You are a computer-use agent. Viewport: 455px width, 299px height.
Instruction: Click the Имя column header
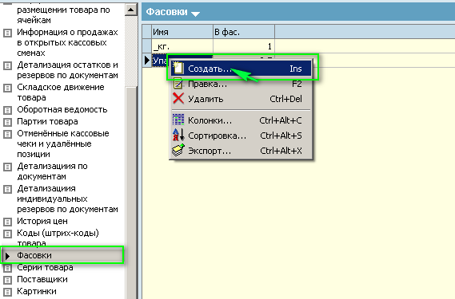click(182, 32)
